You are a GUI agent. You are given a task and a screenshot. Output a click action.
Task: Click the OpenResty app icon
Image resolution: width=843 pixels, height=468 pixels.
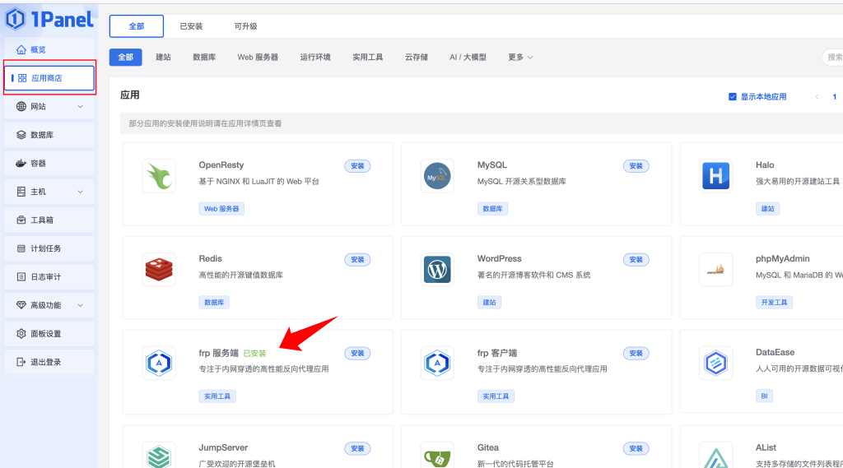[159, 176]
